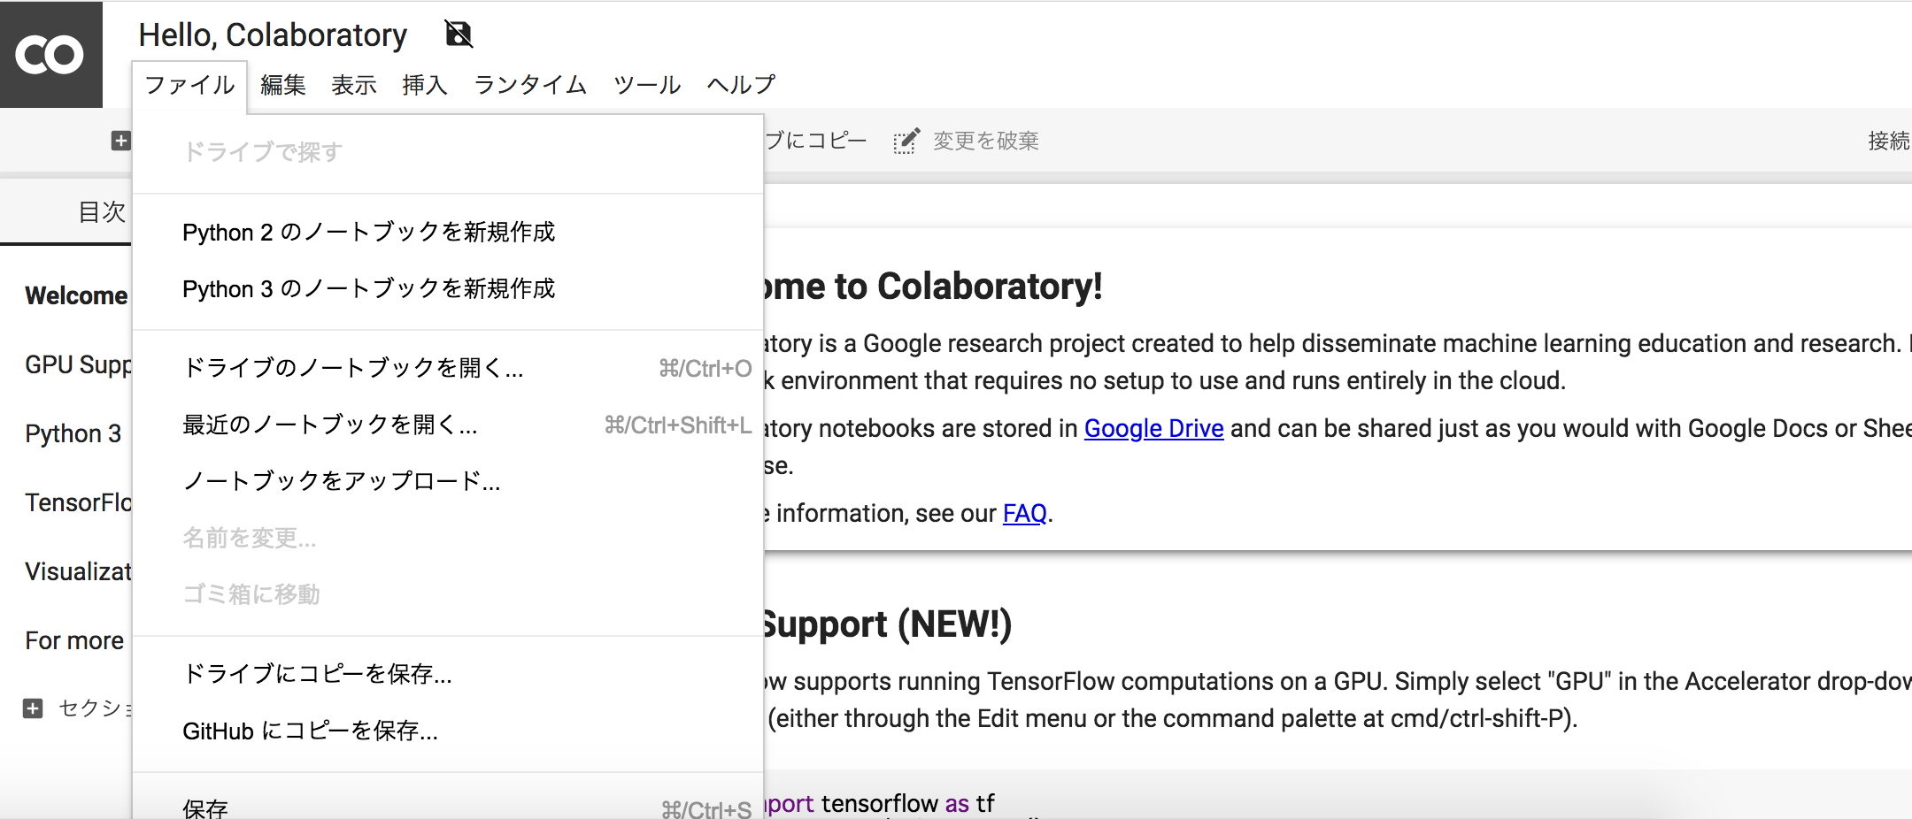The height and width of the screenshot is (819, 1912).
Task: Open the 編集 menu
Action: 283,85
